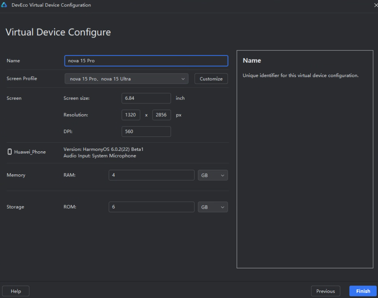Click the inch unit label
Viewport: 378px width, 298px height.
pyautogui.click(x=180, y=98)
